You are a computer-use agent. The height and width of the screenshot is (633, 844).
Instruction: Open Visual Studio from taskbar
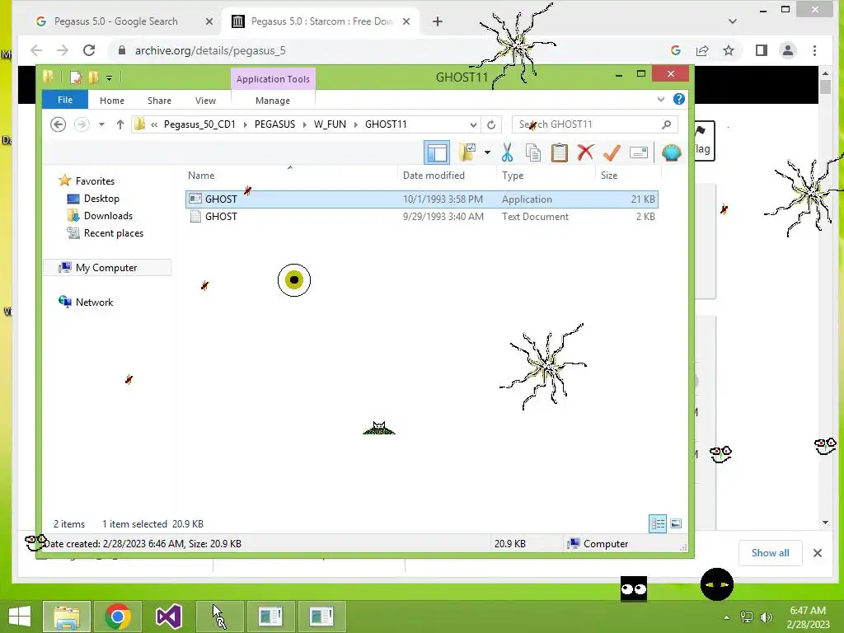[x=168, y=617]
